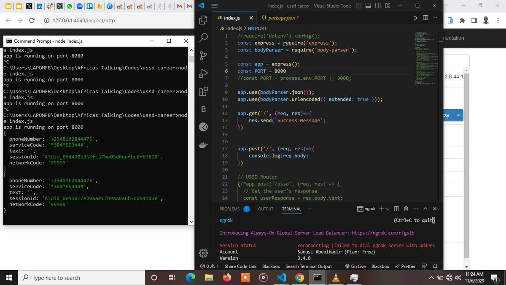Screen dimensions: 506x285
Task: Open Firefox from the taskbar
Action: point(227,277)
